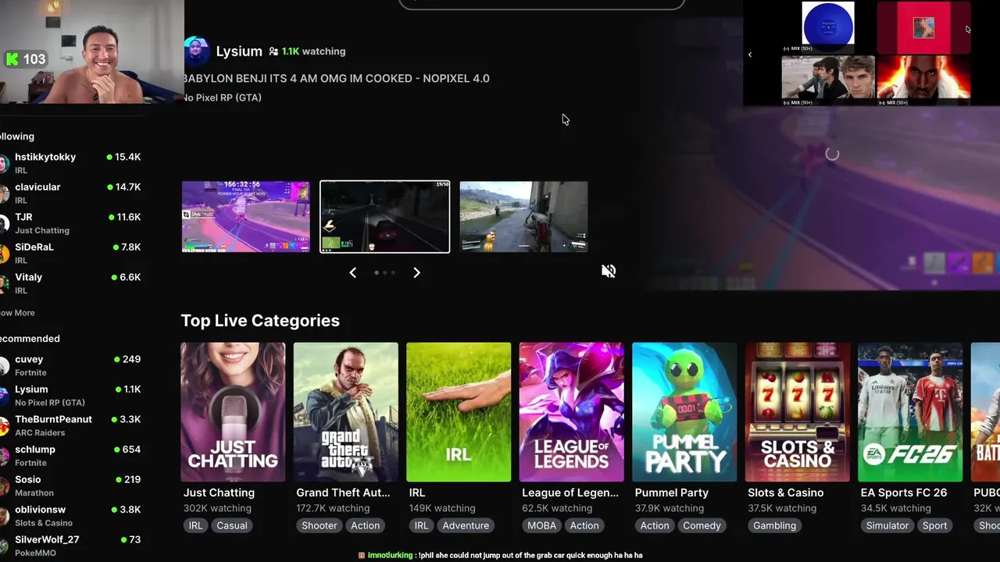Viewport: 1000px width, 562px height.
Task: Click cuvey's avatar in Recommended
Action: click(3, 365)
